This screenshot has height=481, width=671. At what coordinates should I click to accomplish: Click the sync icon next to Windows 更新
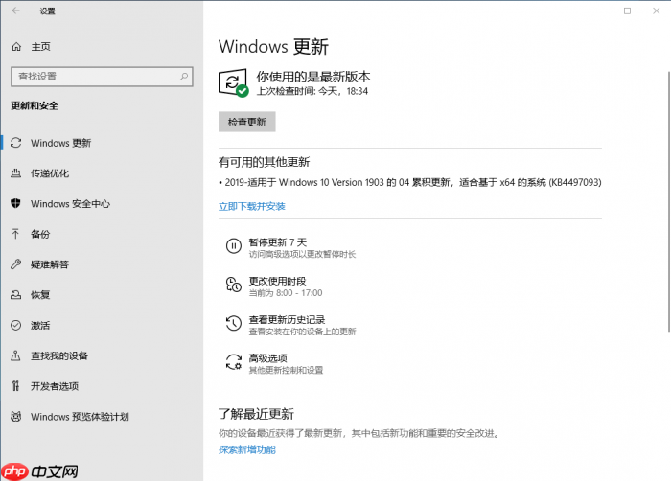(x=16, y=143)
